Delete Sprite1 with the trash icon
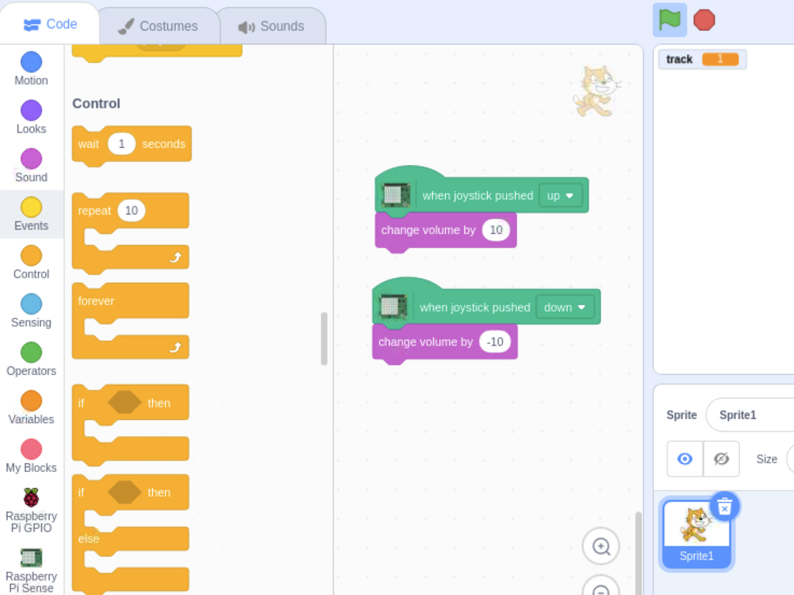Viewport: 794px width, 595px height. (725, 507)
